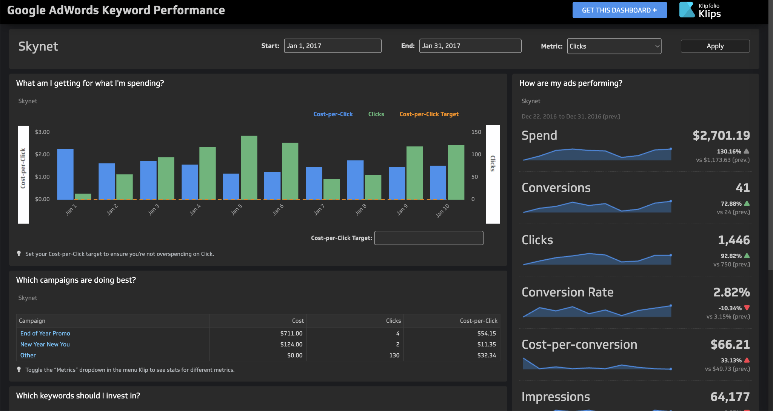The height and width of the screenshot is (411, 773).
Task: Toggle the Clicks series in the chart legend
Action: tap(376, 114)
